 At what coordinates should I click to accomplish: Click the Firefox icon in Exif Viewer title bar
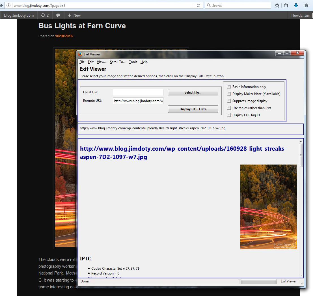pyautogui.click(x=80, y=54)
